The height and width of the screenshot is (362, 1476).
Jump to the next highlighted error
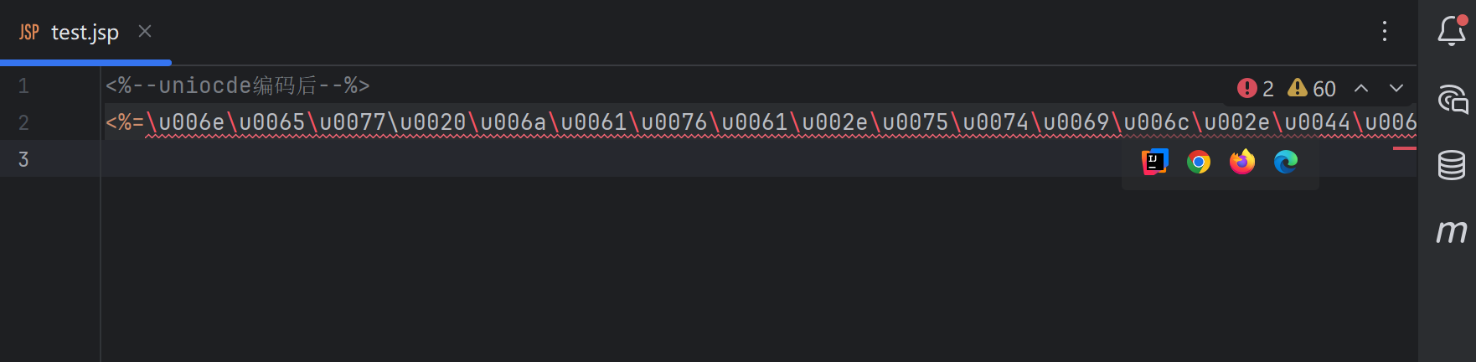pyautogui.click(x=1396, y=88)
